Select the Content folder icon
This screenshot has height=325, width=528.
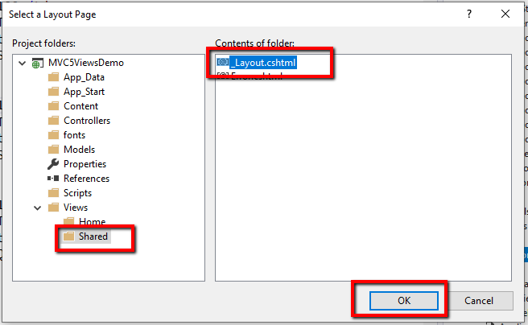(54, 106)
